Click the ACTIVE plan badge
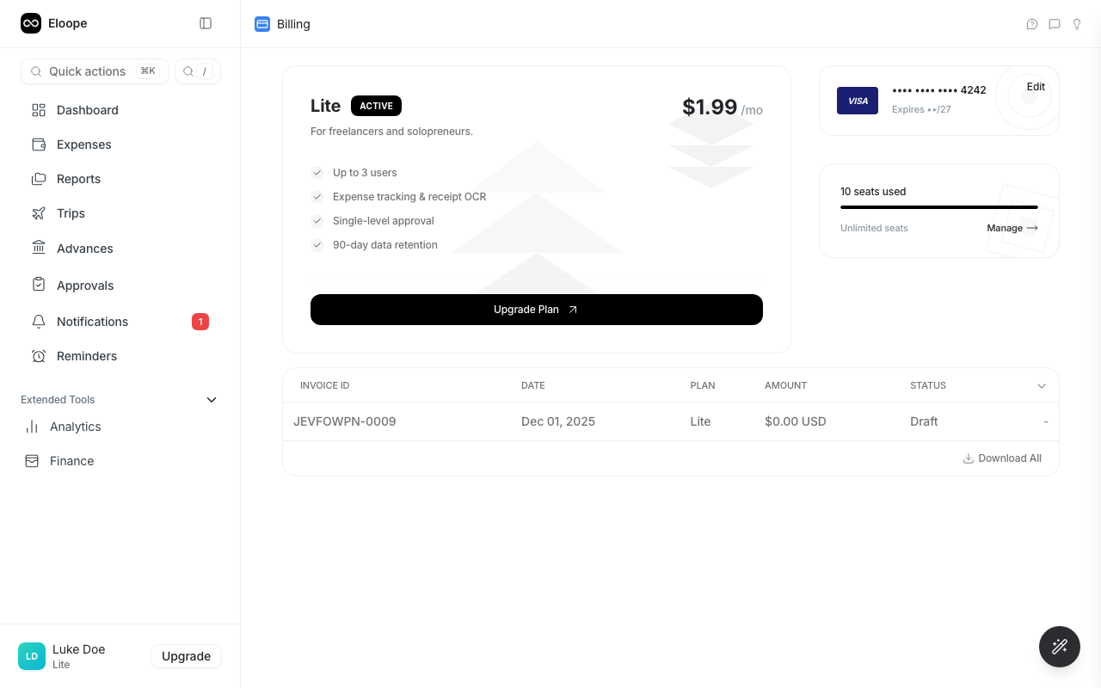The height and width of the screenshot is (688, 1101). pos(376,106)
